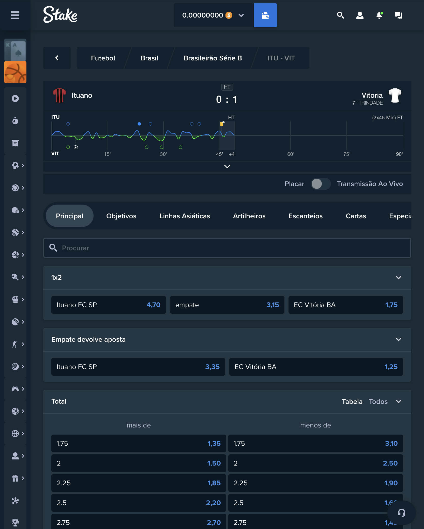Click the gift promotions icon in sidebar

15,478
